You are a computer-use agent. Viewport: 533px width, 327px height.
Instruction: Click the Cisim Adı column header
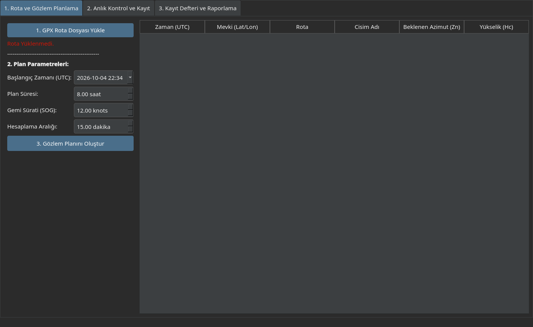click(x=367, y=27)
